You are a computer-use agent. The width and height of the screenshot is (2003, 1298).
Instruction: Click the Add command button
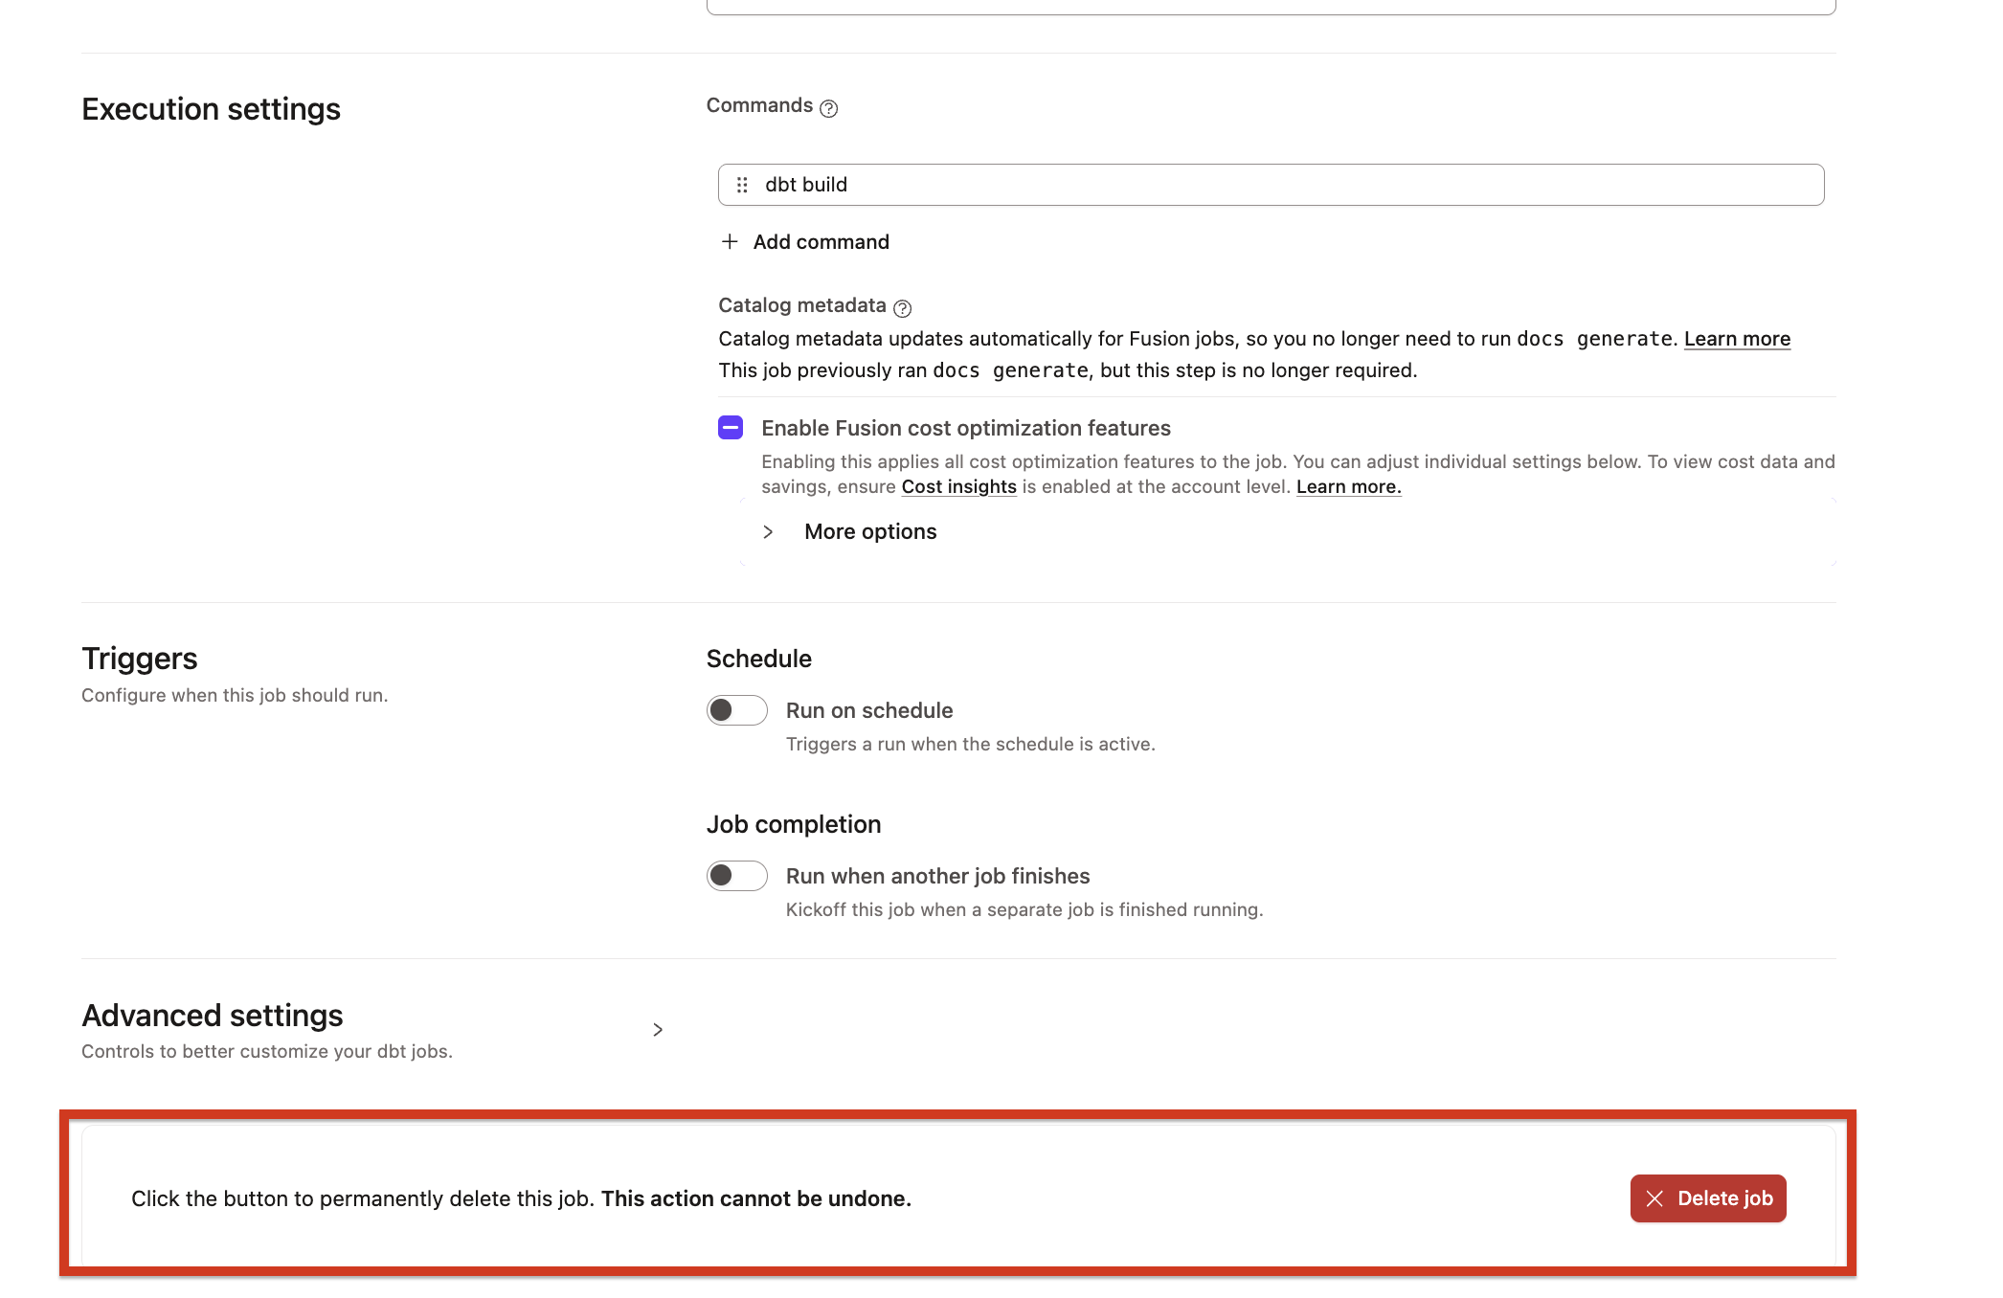coord(805,241)
